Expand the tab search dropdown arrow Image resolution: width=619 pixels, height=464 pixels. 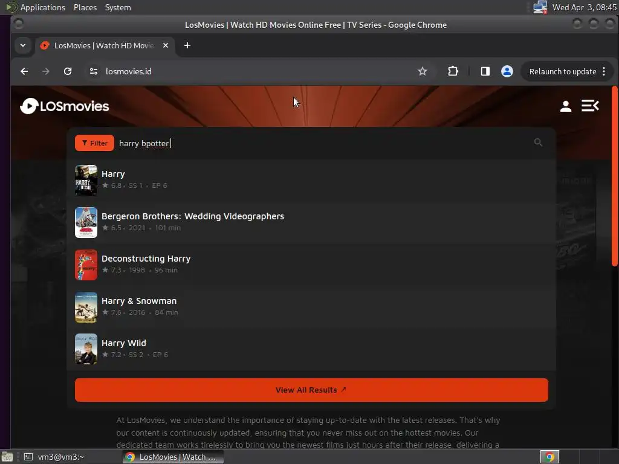click(23, 45)
